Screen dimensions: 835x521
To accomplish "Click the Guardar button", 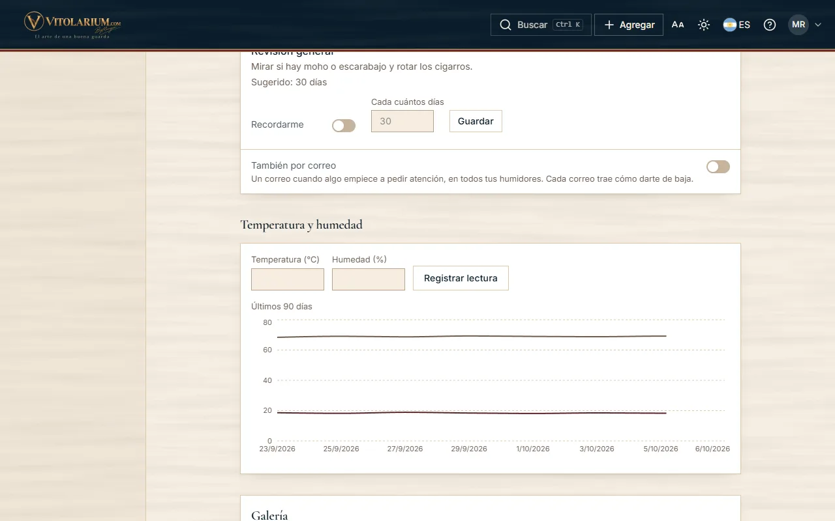I will pyautogui.click(x=476, y=121).
